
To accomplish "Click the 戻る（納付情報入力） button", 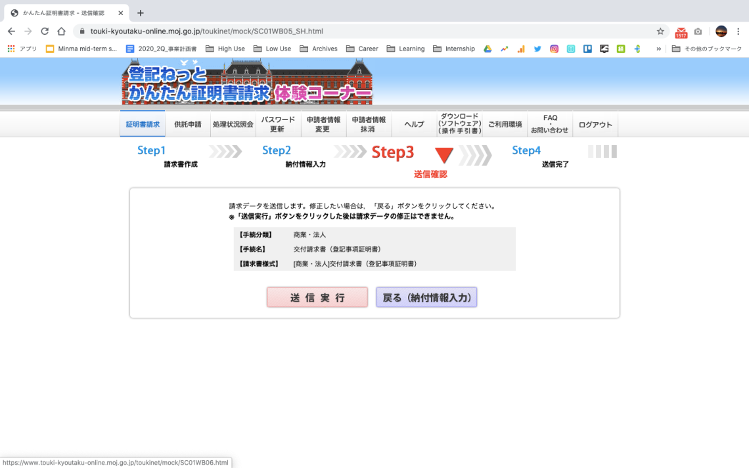I will point(426,297).
